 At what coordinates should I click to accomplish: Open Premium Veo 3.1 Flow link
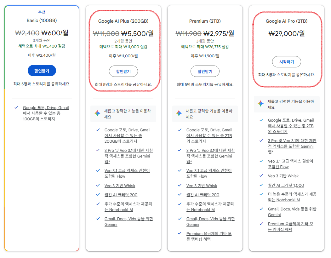(209, 173)
